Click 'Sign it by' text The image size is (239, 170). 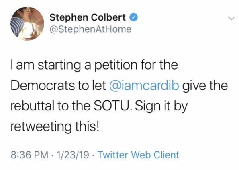point(161,106)
